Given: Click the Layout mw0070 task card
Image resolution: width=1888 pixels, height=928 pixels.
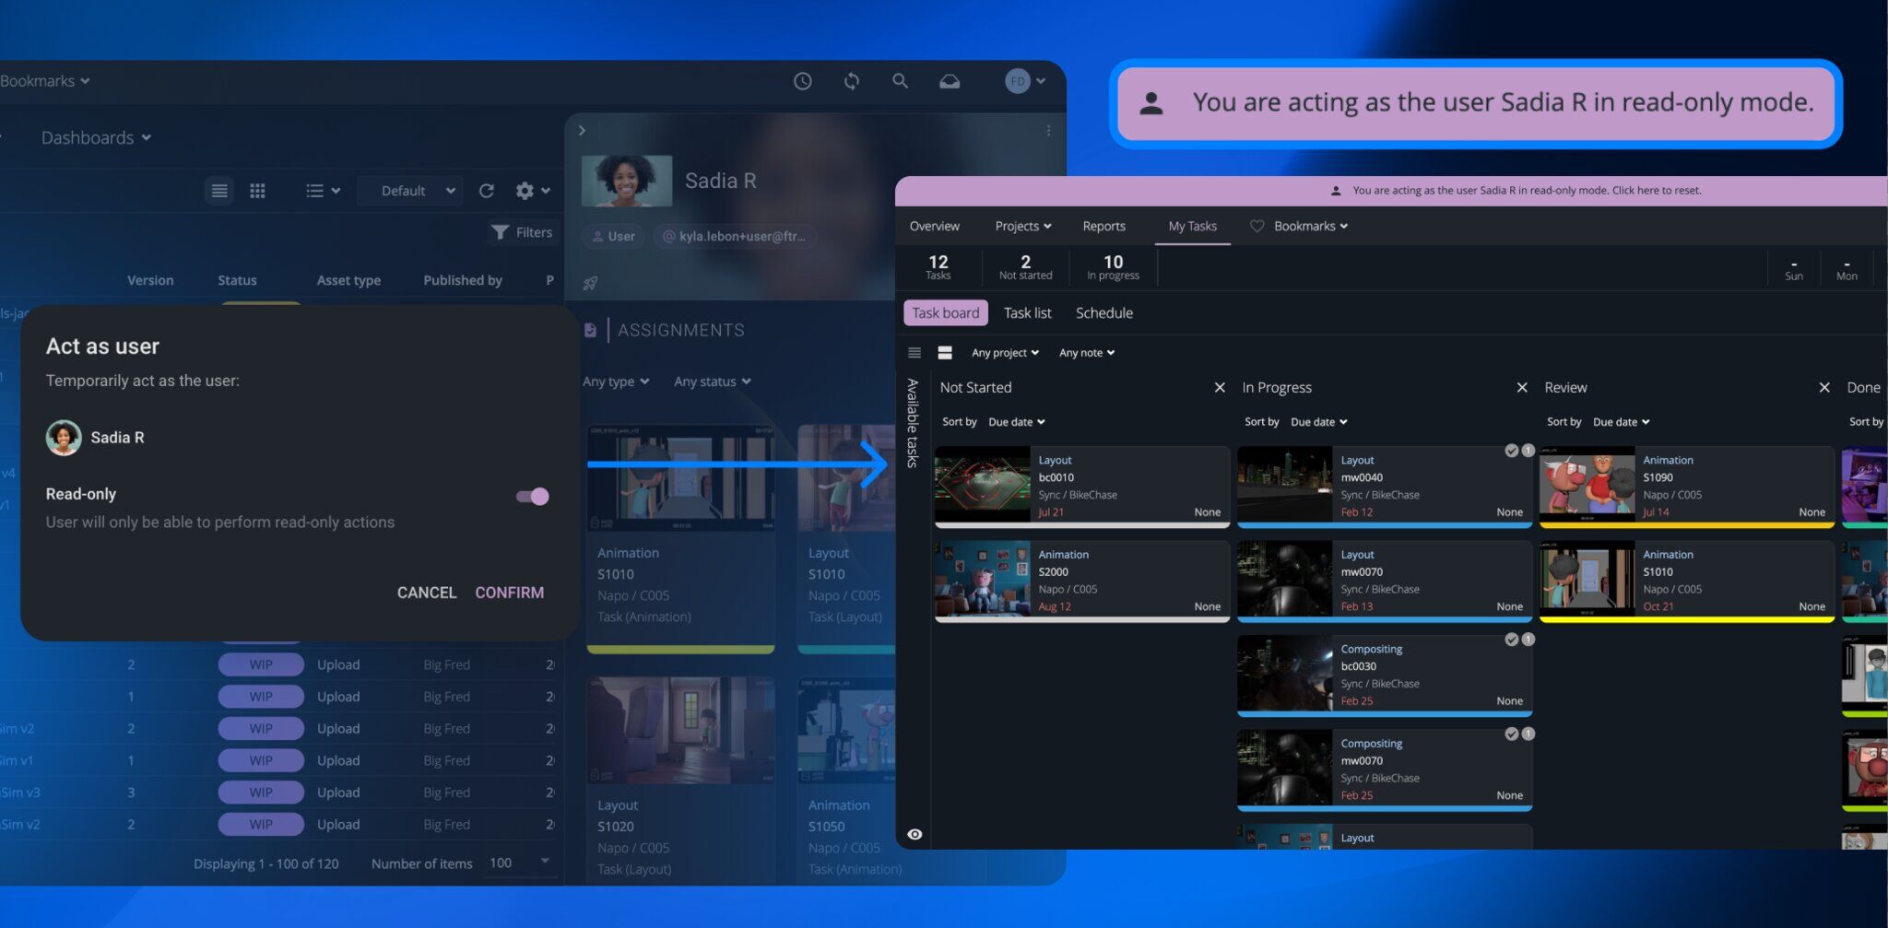Looking at the screenshot, I should 1385,581.
